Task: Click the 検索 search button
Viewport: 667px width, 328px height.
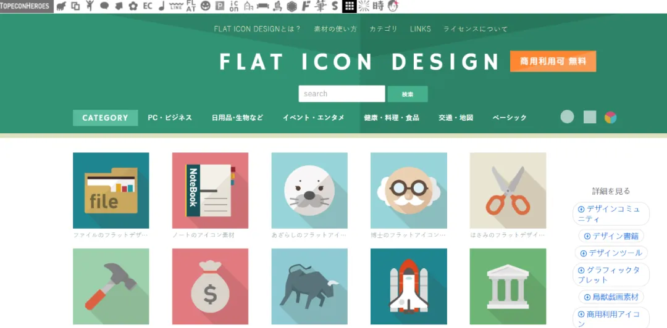Action: [408, 94]
